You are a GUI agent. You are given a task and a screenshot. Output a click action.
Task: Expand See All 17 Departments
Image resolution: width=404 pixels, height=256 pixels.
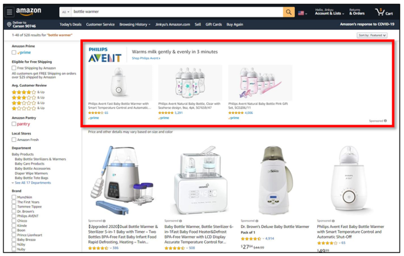click(x=33, y=182)
